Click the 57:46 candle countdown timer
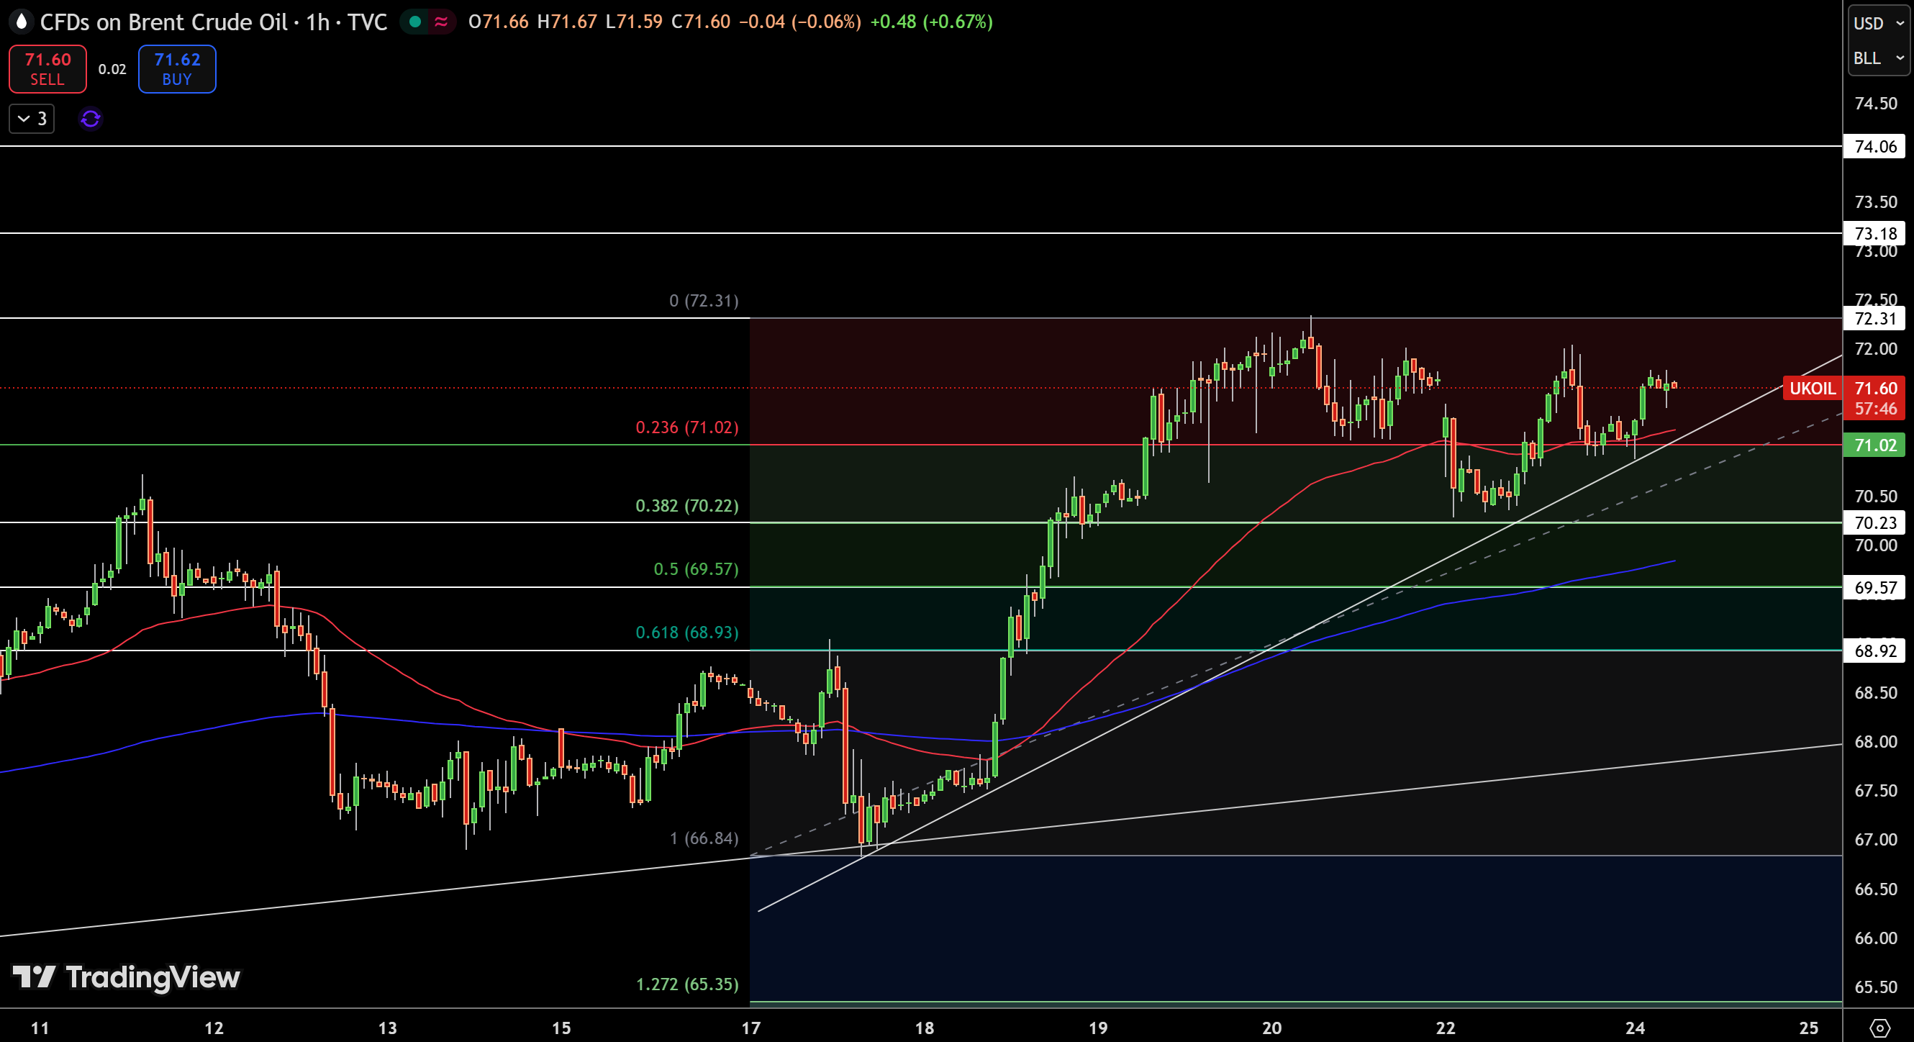1914x1042 pixels. coord(1875,409)
